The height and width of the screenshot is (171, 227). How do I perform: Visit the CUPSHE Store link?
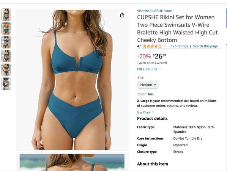click(x=154, y=11)
